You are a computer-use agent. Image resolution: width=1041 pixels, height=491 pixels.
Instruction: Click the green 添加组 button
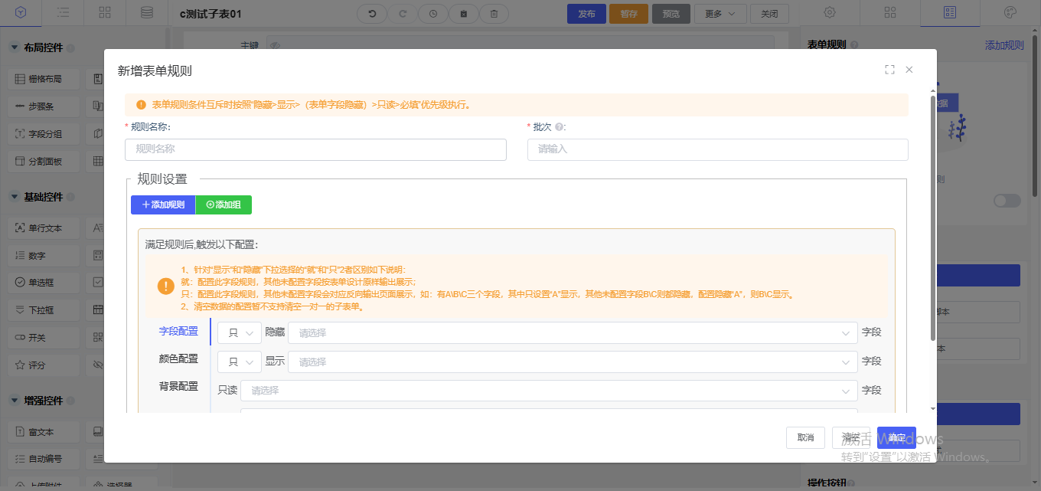pyautogui.click(x=224, y=205)
